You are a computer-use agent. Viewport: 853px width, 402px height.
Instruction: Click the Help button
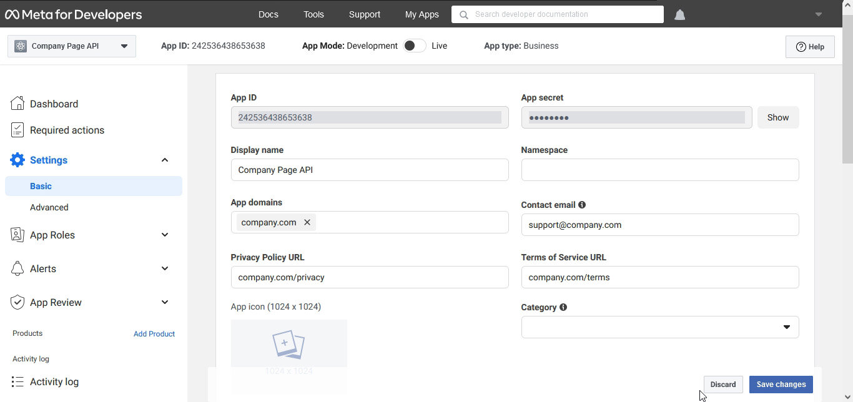click(810, 47)
